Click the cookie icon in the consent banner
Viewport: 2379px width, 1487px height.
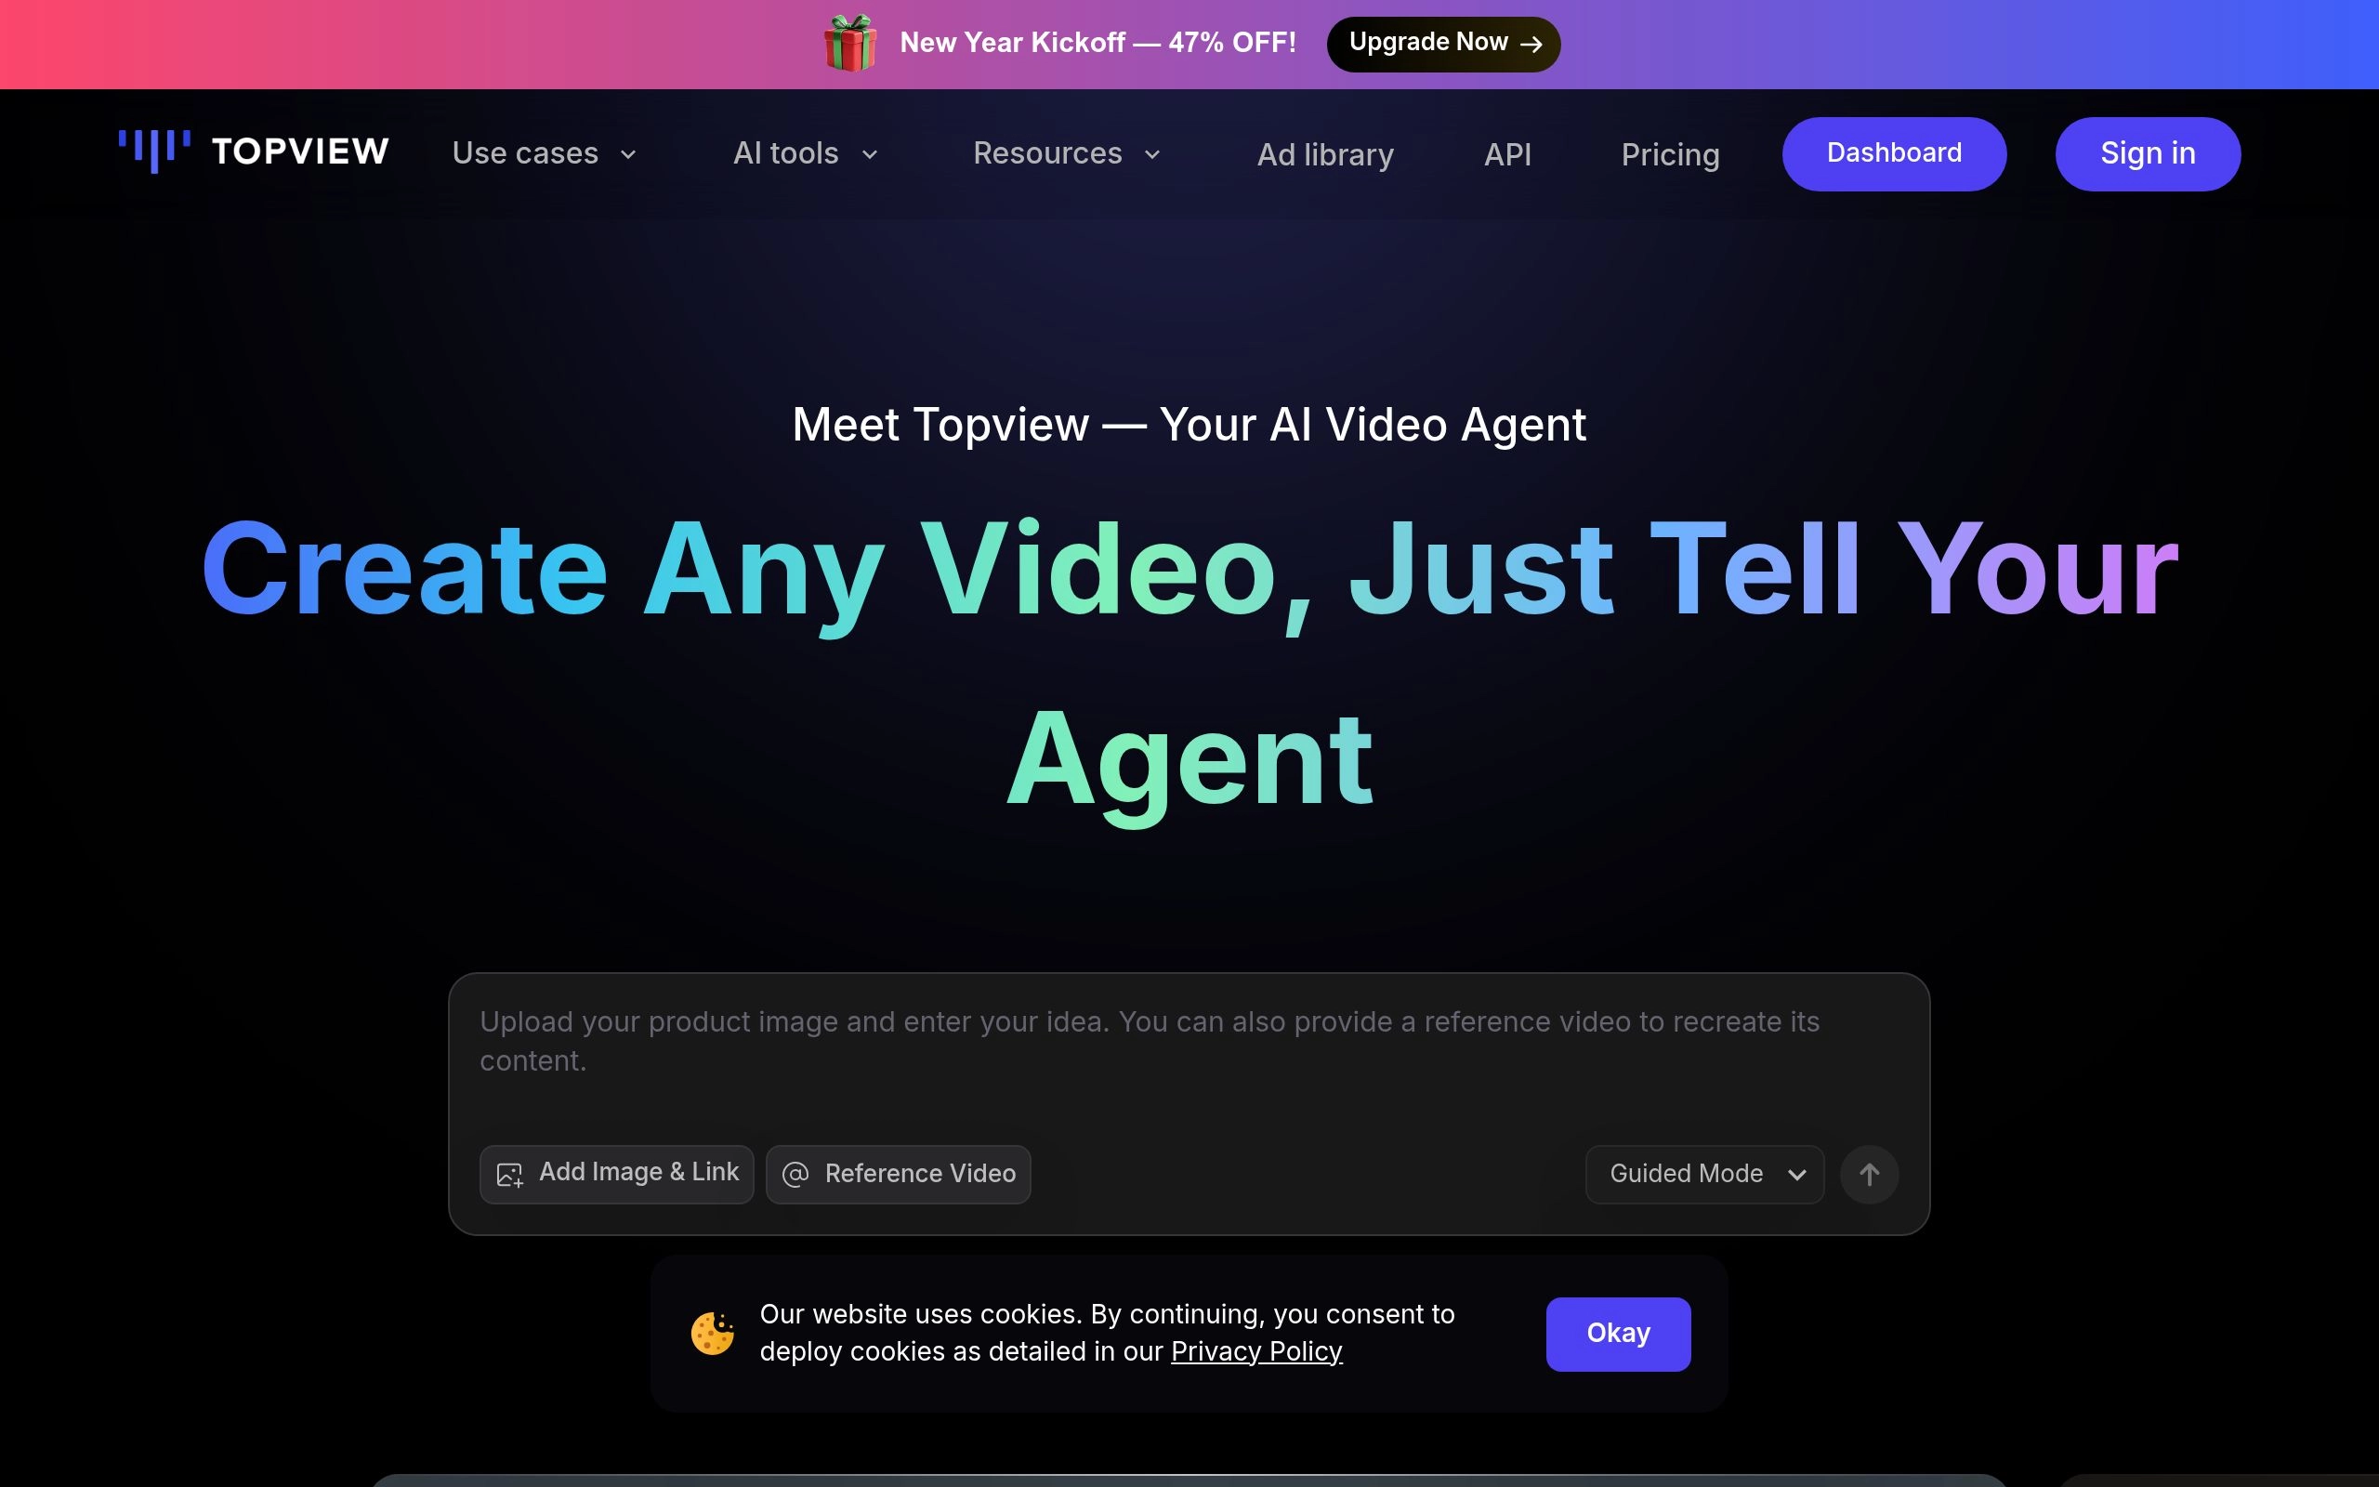[714, 1333]
